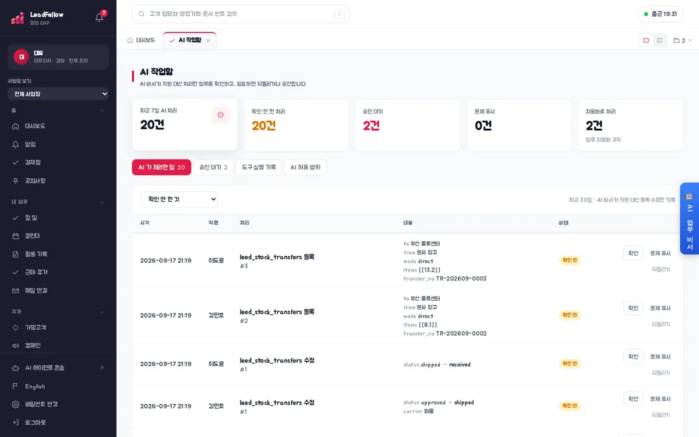The width and height of the screenshot is (699, 437).
Task: Click 확인 for shipped → received row
Action: pos(633,356)
